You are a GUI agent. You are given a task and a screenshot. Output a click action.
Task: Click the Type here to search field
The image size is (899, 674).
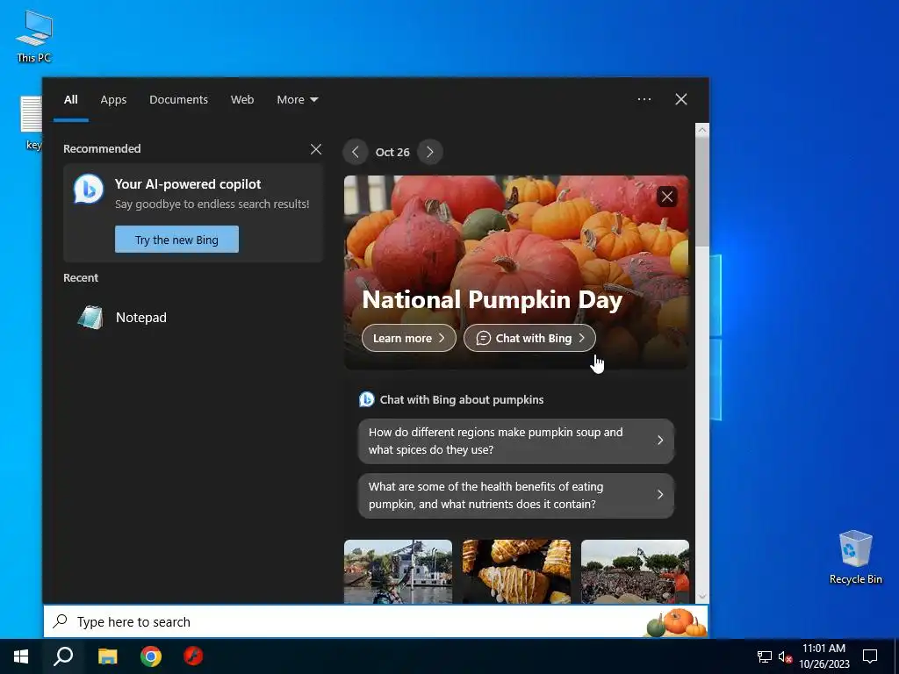point(376,622)
